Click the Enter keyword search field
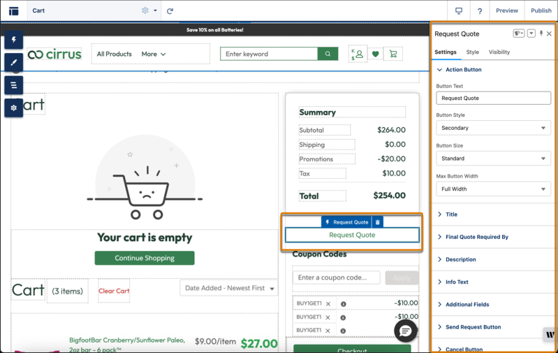This screenshot has height=353, width=558. click(x=269, y=54)
